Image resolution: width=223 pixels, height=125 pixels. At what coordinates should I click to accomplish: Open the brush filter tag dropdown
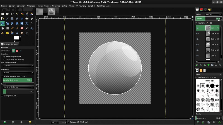tap(209, 74)
